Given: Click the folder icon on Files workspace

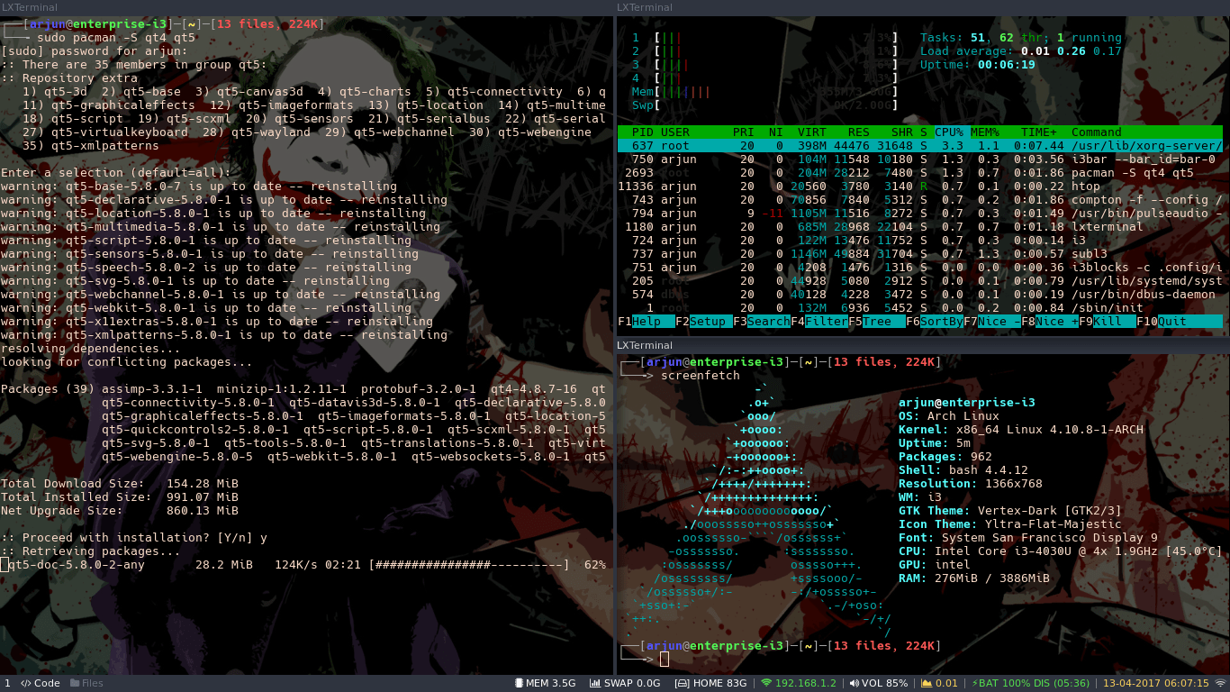Looking at the screenshot, I should pos(75,683).
